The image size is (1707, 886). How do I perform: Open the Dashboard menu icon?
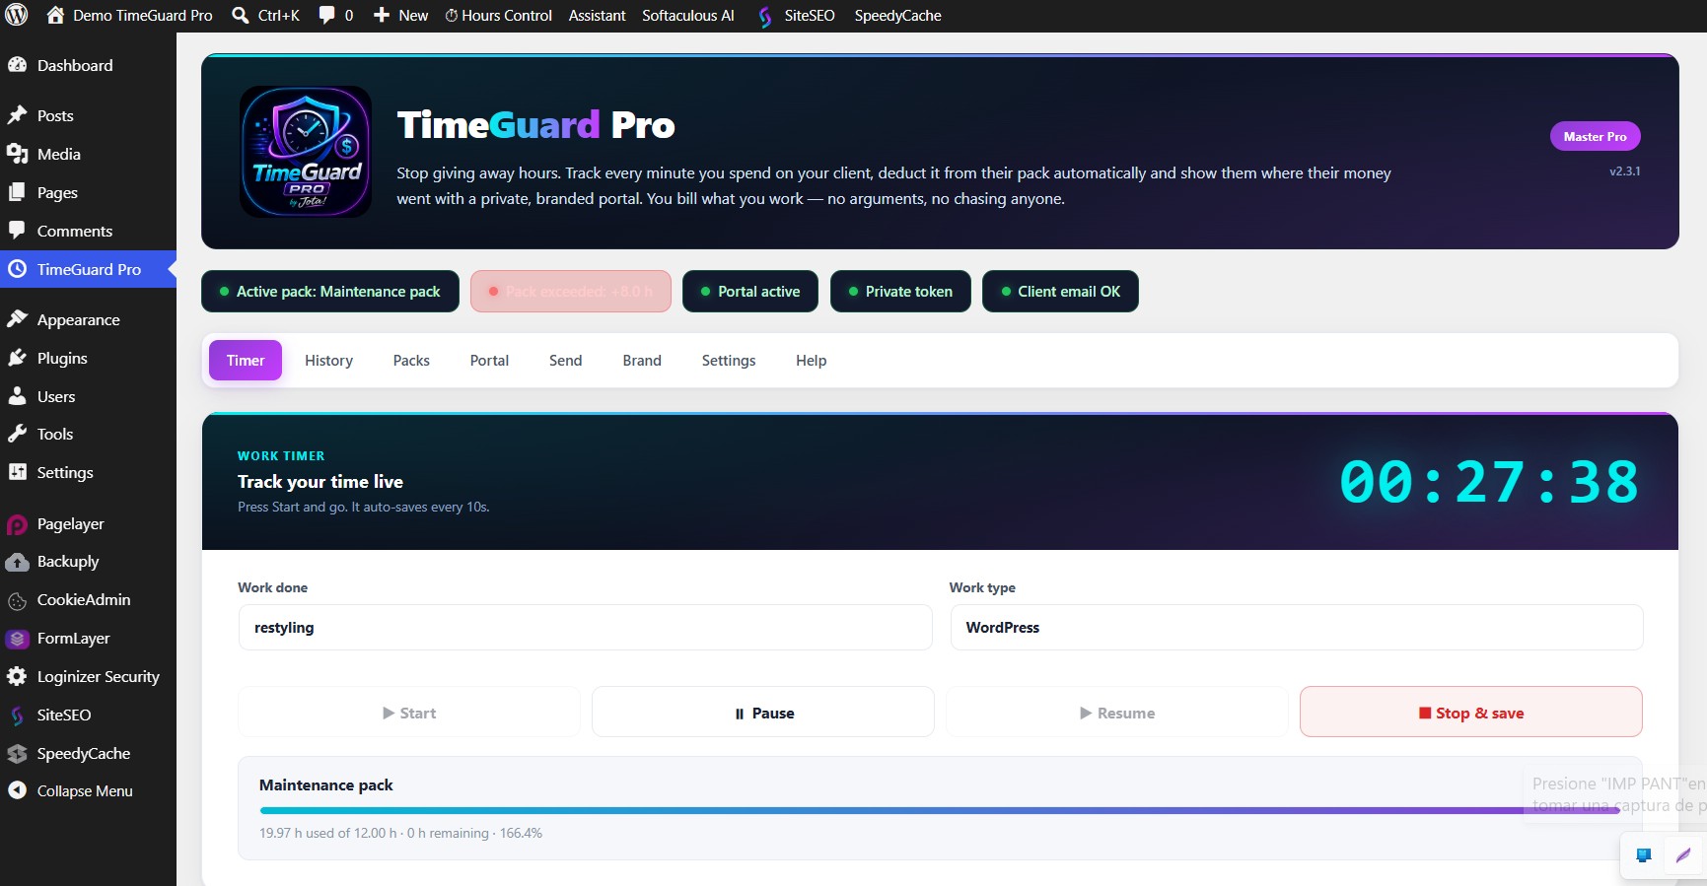17,65
